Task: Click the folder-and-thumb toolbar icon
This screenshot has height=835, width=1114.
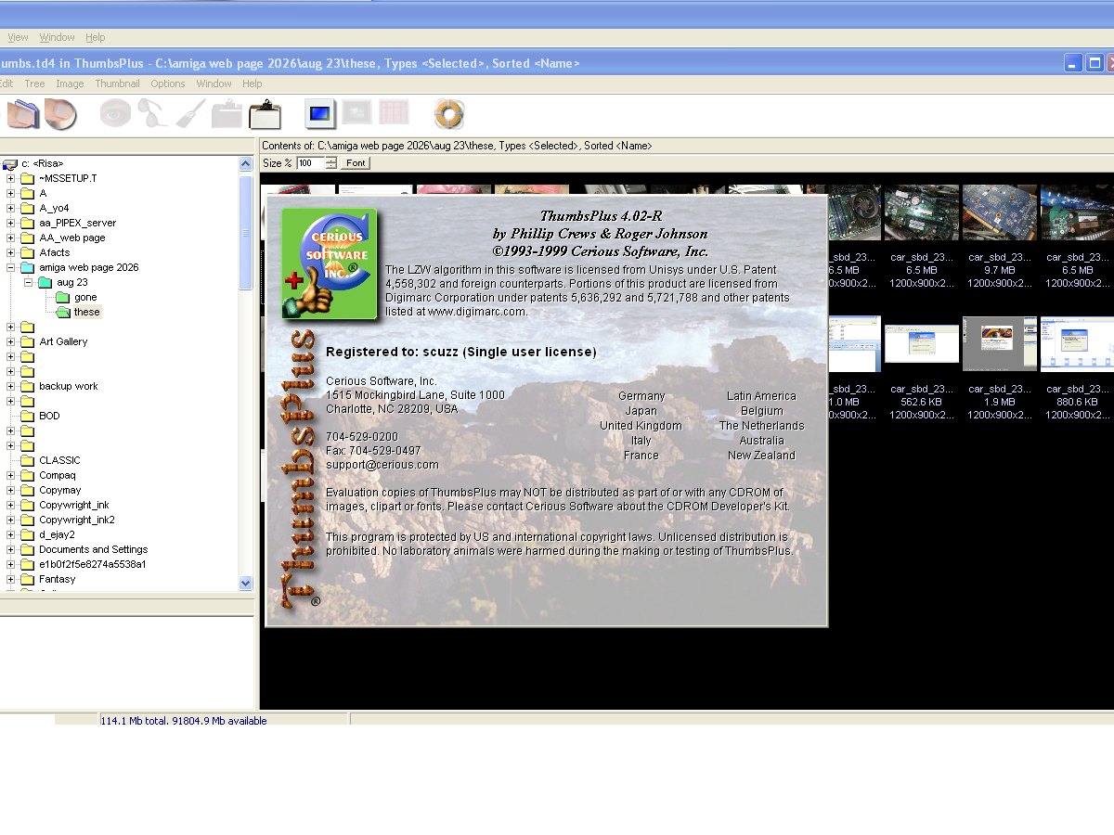Action: tap(23, 114)
